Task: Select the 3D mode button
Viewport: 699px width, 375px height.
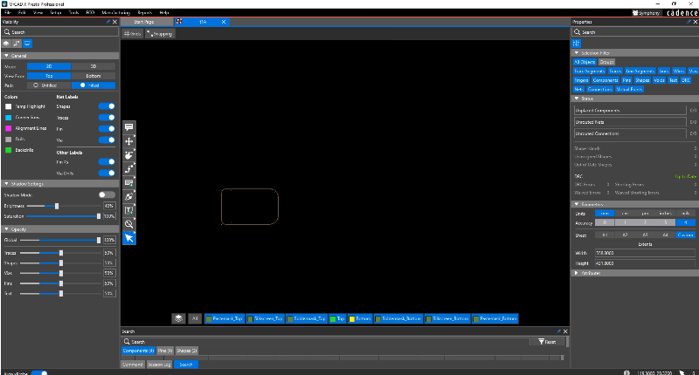Action: click(93, 65)
